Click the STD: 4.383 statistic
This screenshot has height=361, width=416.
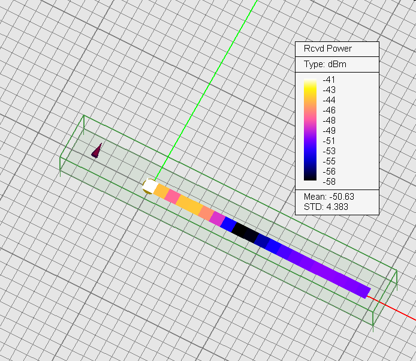point(326,207)
